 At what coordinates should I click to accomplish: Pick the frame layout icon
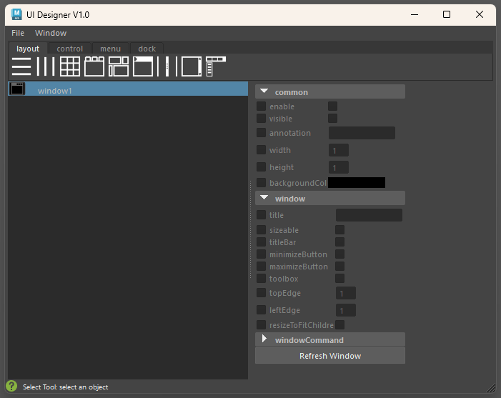pos(143,66)
